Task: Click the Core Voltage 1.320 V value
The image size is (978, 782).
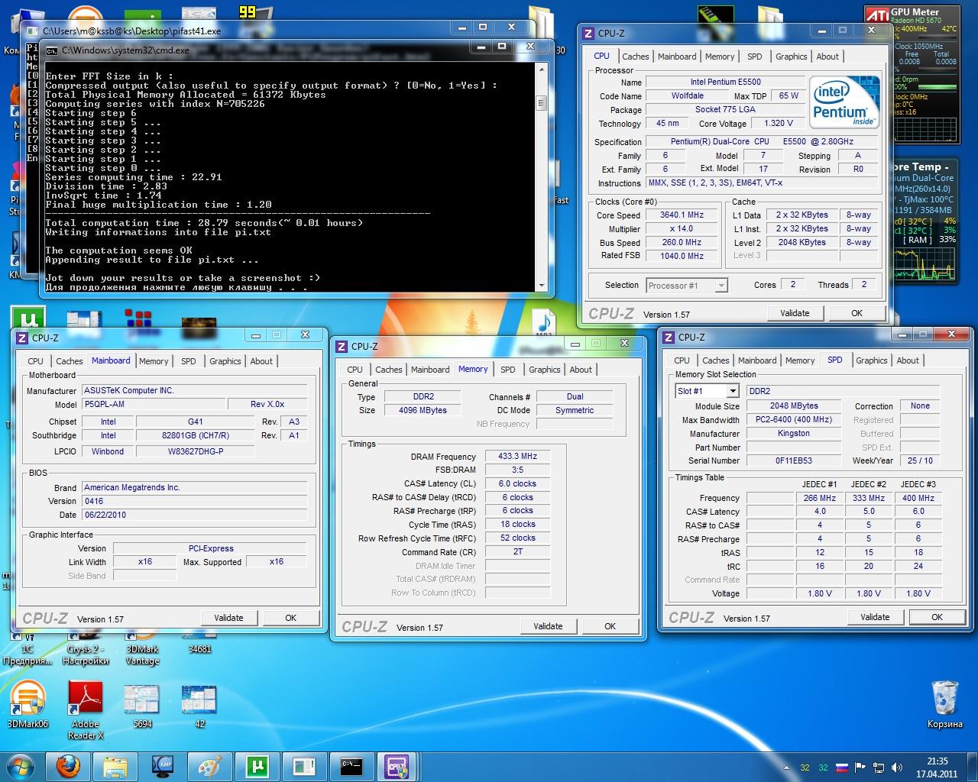Action: 779,124
